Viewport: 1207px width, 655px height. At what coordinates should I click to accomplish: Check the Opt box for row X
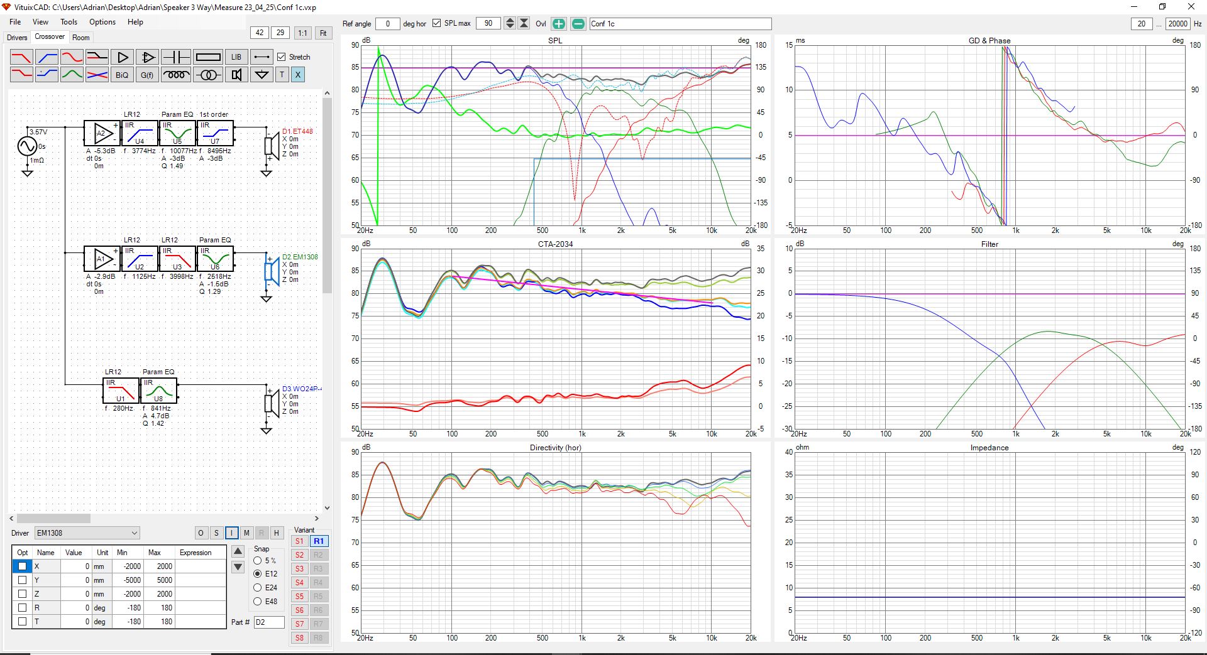22,566
